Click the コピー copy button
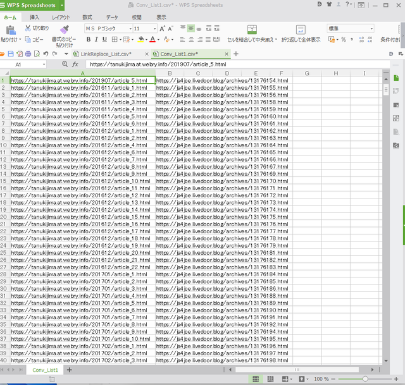The height and width of the screenshot is (385, 405). pyautogui.click(x=34, y=39)
